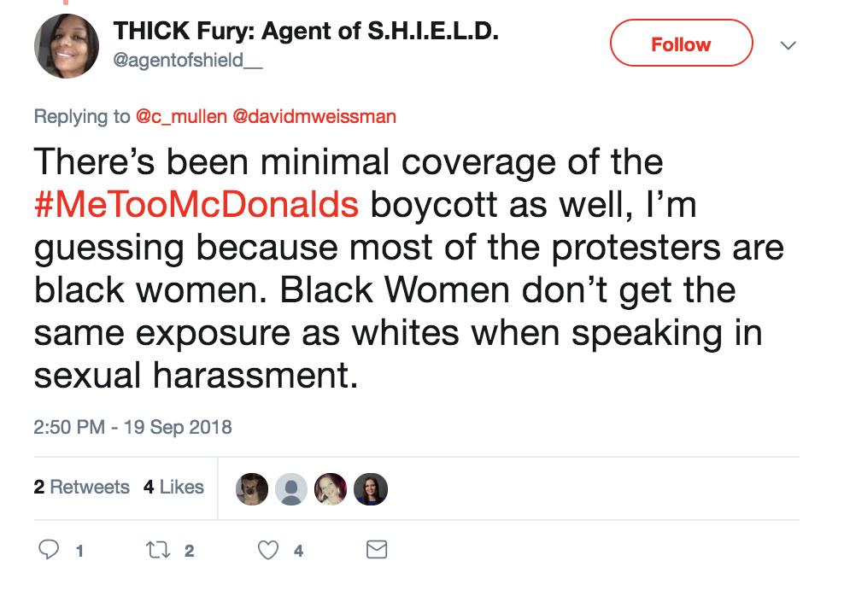This screenshot has height=596, width=844.
Task: Send tweet via the envelope message icon
Action: (377, 550)
